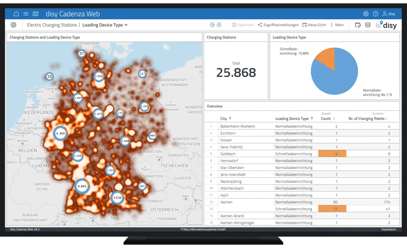The image size is (407, 248).
Task: Open the Mehr overflow menu
Action: pos(337,25)
